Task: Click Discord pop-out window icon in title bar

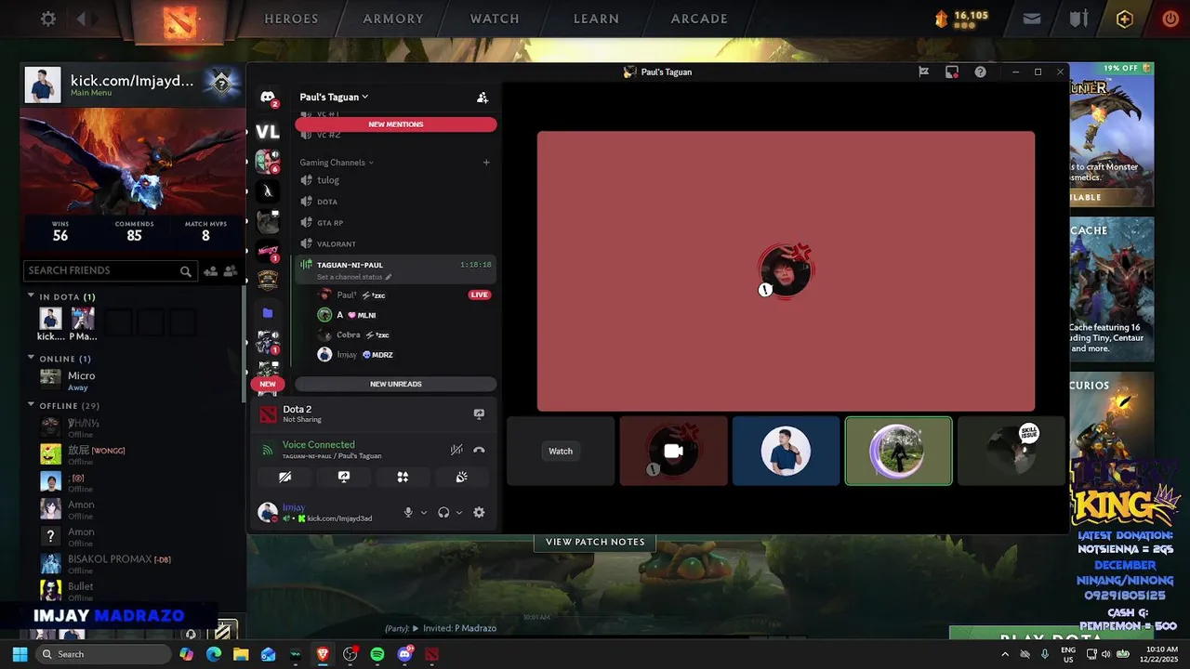Action: pos(952,72)
